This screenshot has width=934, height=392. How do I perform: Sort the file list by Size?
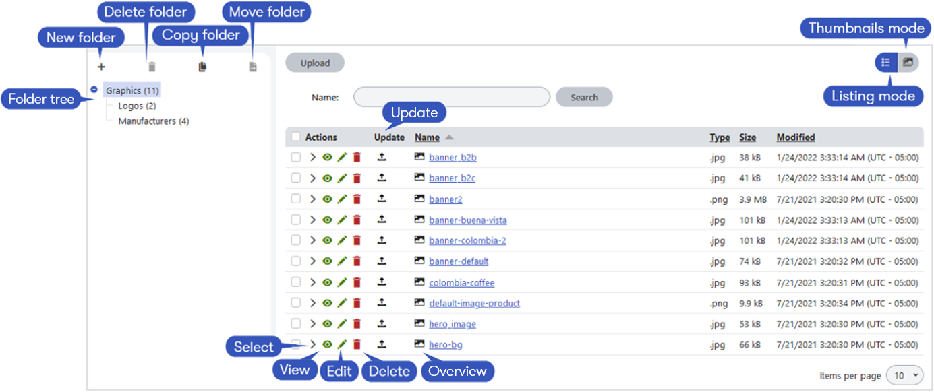(x=747, y=137)
